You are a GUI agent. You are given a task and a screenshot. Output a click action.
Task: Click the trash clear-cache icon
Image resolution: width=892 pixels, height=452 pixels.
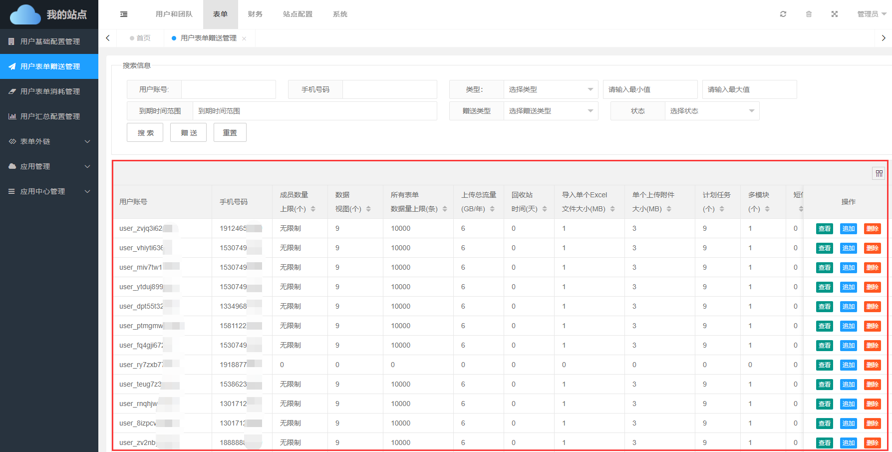(x=809, y=14)
